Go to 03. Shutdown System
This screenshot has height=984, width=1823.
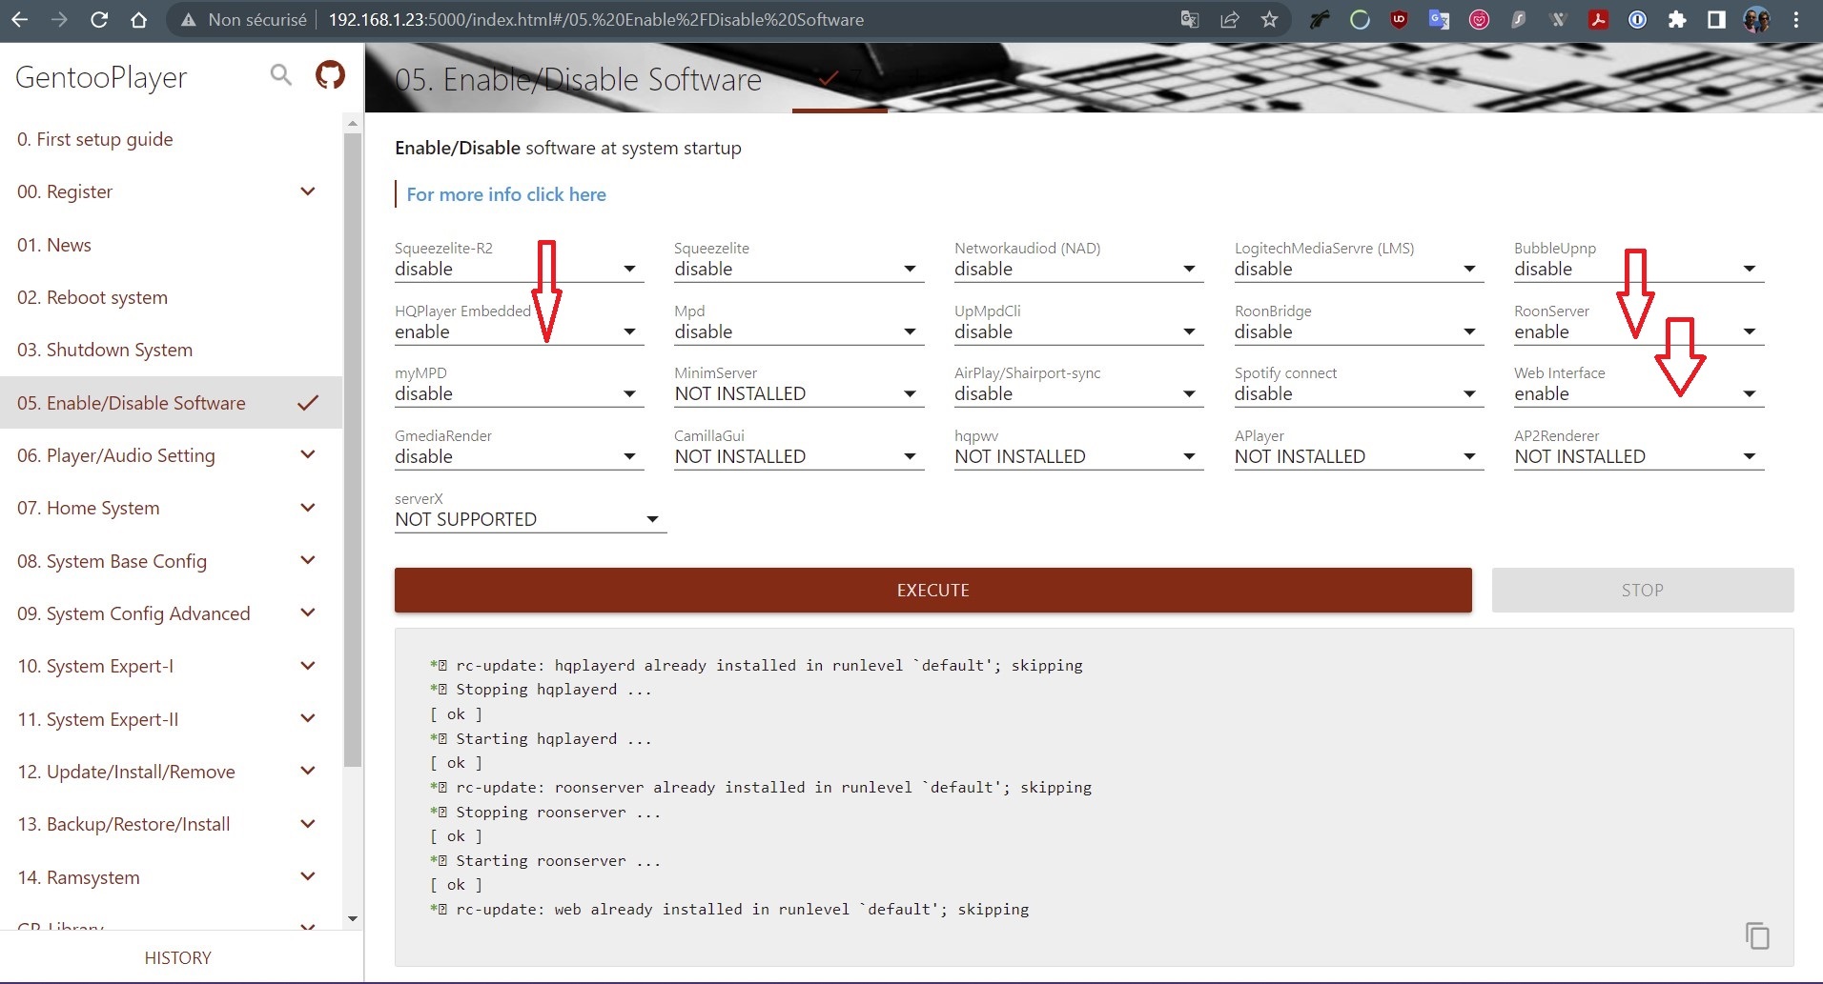[171, 350]
